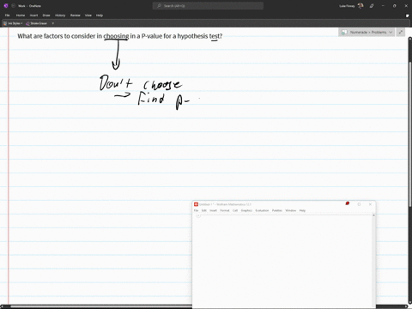
Task: Click the Mathematica notebook input area
Action: 282,260
